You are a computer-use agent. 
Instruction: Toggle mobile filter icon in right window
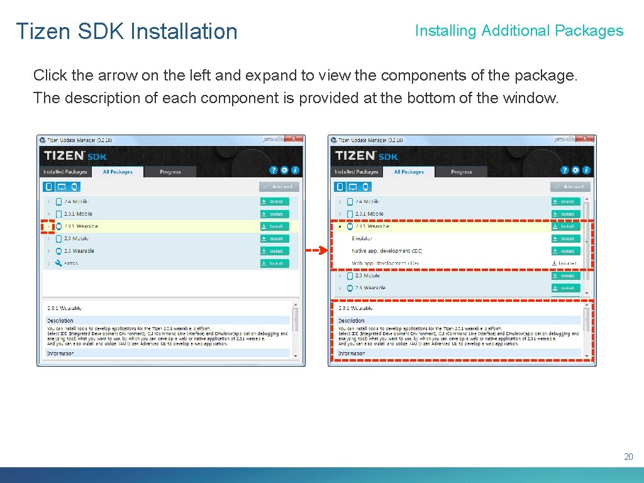tap(340, 187)
